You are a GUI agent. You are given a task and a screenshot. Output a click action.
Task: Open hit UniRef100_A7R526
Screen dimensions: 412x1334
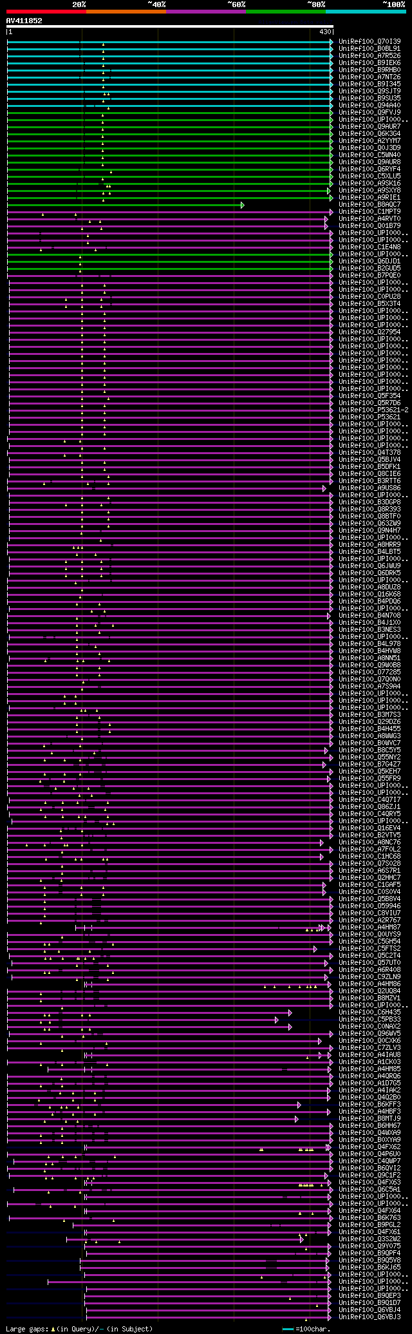pos(370,55)
